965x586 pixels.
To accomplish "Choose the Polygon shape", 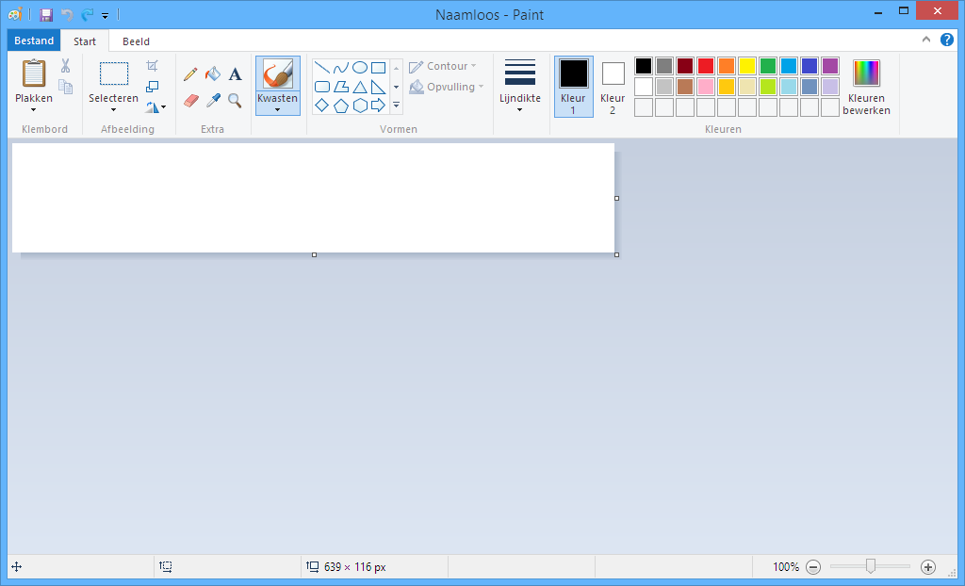I will coord(341,87).
